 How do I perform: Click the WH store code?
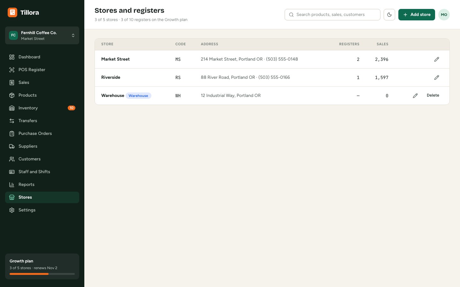pos(178,96)
